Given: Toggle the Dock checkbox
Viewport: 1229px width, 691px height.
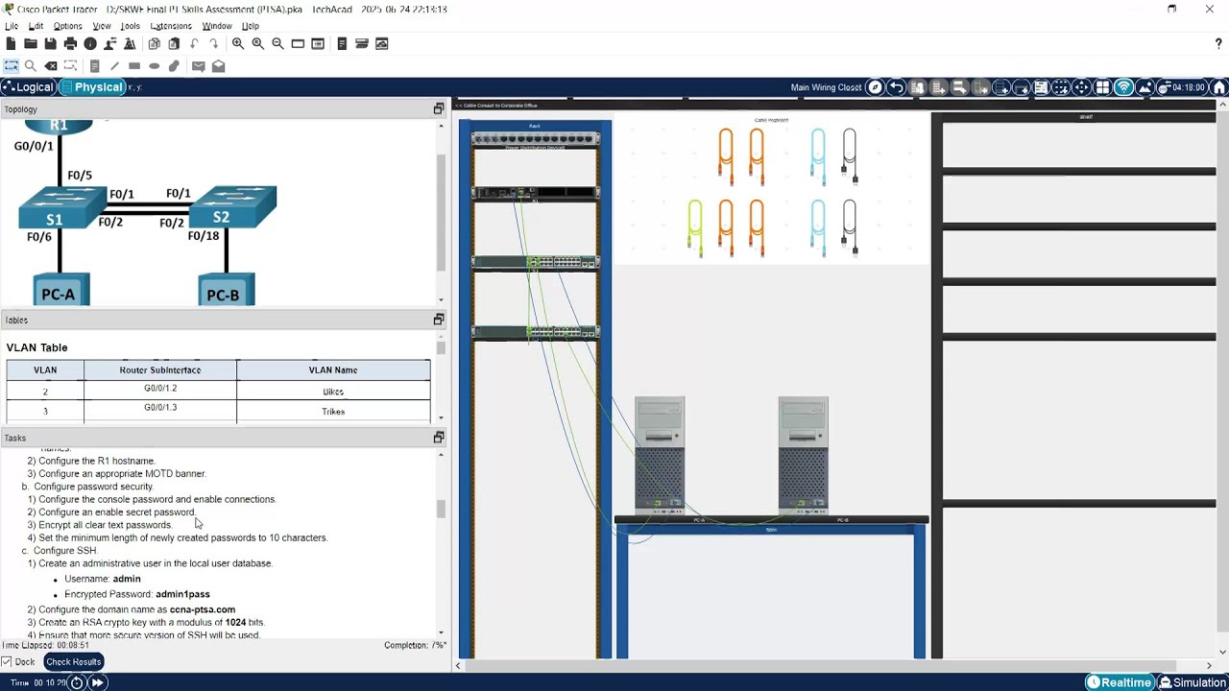Looking at the screenshot, I should coord(7,662).
